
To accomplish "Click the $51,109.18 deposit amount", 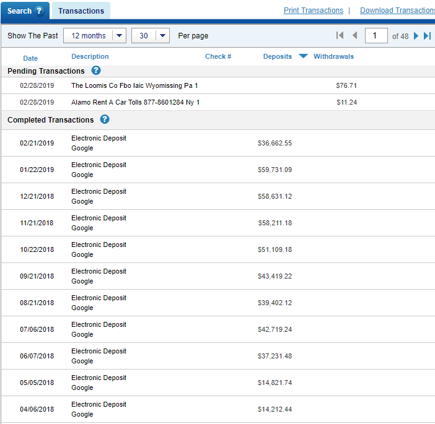I will pos(275,249).
